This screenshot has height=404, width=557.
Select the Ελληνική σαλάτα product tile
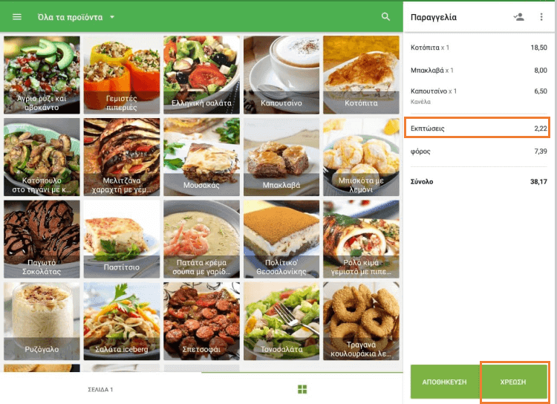click(201, 74)
